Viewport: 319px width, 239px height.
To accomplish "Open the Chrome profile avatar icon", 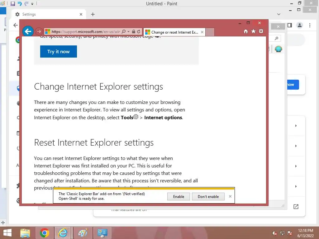I will click(x=300, y=25).
